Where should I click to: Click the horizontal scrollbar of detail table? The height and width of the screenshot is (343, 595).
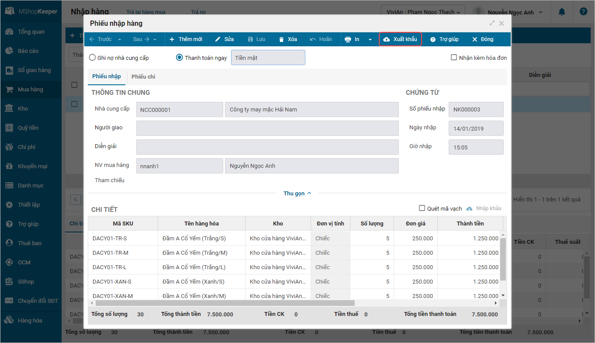(x=225, y=303)
